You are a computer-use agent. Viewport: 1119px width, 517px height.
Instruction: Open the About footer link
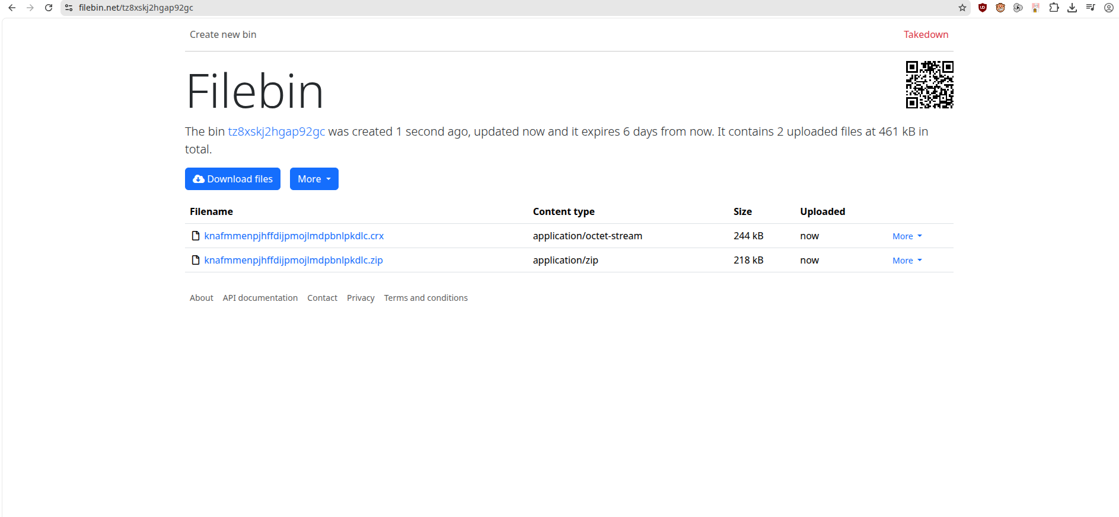[202, 298]
